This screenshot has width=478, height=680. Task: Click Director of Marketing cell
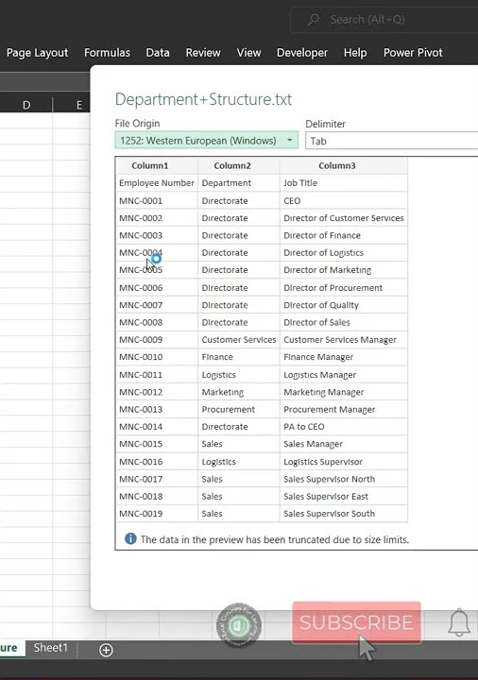click(344, 270)
